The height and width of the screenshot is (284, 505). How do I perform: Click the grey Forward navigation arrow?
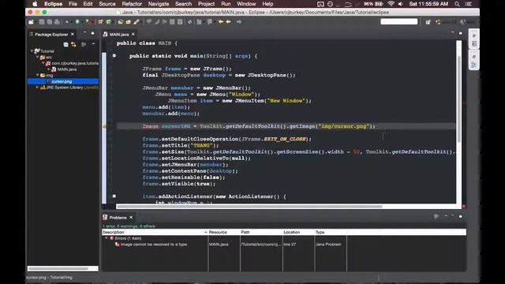coord(239,22)
